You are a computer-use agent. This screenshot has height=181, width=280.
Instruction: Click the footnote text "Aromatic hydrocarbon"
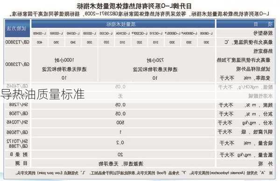[227, 173]
